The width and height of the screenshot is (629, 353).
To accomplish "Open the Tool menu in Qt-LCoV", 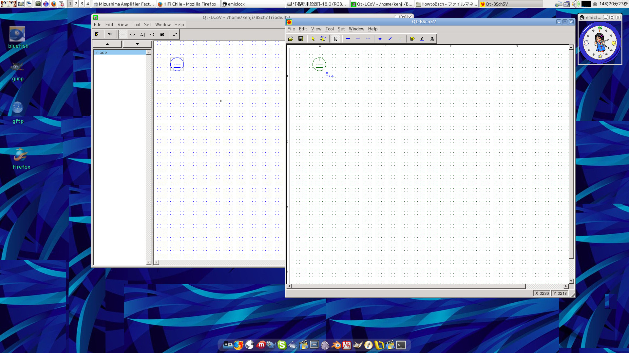I will [136, 25].
